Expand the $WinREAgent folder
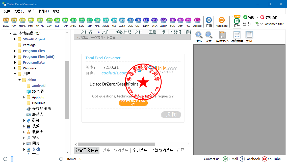This screenshot has width=287, height=164. 15,39
